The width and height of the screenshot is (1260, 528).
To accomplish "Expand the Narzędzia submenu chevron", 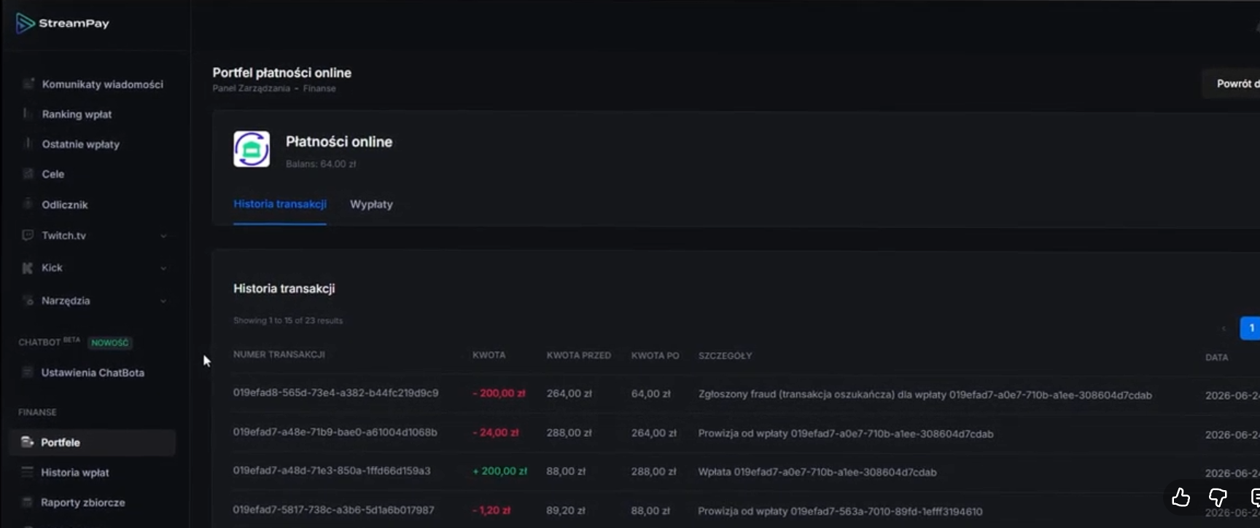I will click(163, 301).
